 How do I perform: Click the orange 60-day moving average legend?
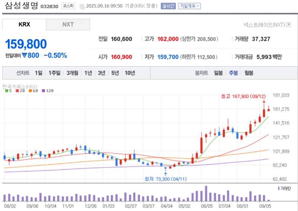tap(33, 91)
